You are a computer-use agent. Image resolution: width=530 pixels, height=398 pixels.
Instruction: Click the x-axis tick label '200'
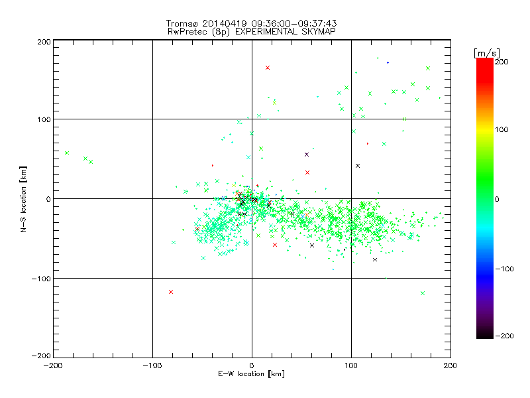450,365
